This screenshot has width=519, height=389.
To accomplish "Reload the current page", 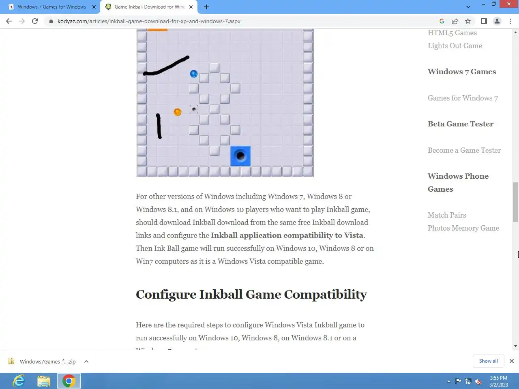I will (x=35, y=21).
